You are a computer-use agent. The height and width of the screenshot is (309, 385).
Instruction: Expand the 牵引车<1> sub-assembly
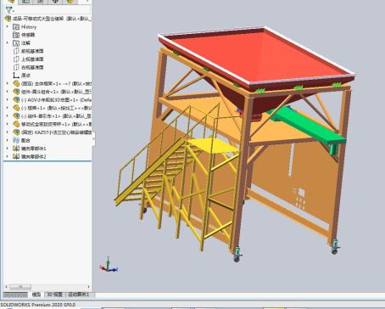point(8,115)
